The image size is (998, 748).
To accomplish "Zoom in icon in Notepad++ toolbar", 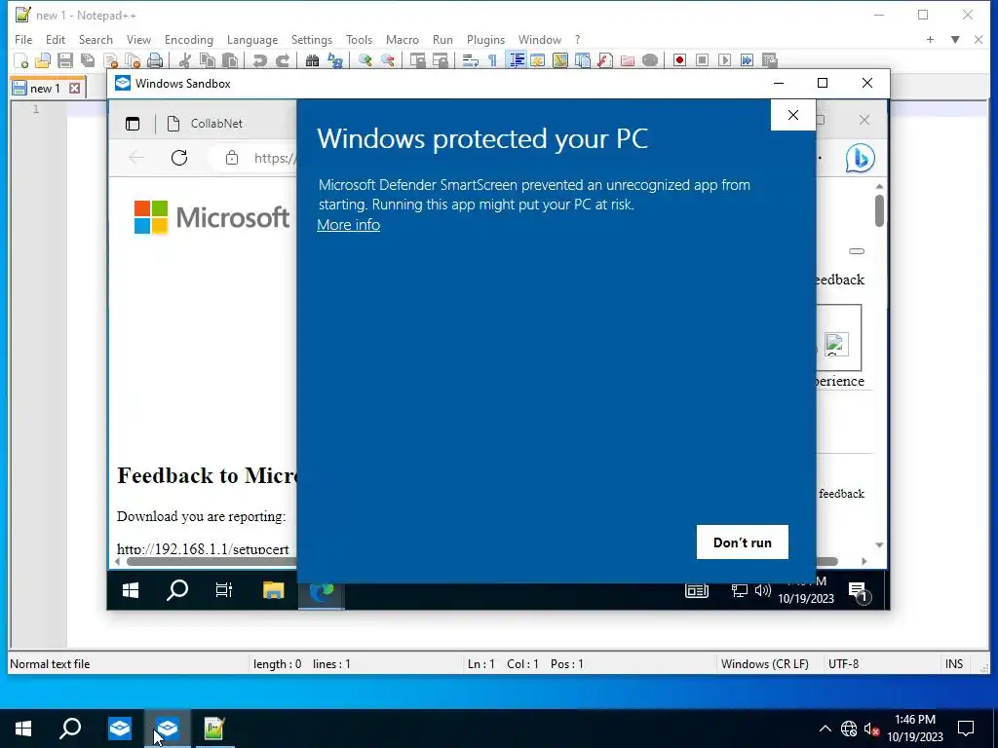I will click(365, 60).
